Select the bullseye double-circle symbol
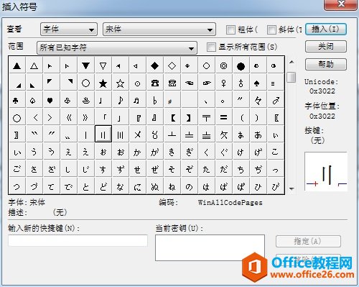The height and width of the screenshot is (287, 359). pyautogui.click(x=223, y=65)
